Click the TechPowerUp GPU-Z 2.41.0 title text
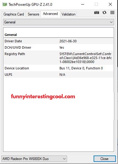The height and width of the screenshot is (164, 118). 30,5
